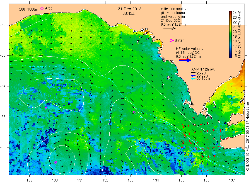Image resolution: width=251 pixels, height=184 pixels.
Task: Click the 'Altimetric sealevel' heading text
Action: pyautogui.click(x=175, y=9)
